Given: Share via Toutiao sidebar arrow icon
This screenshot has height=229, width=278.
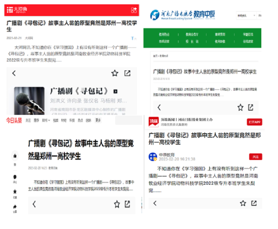Looking at the screenshot, I should point(15,207).
